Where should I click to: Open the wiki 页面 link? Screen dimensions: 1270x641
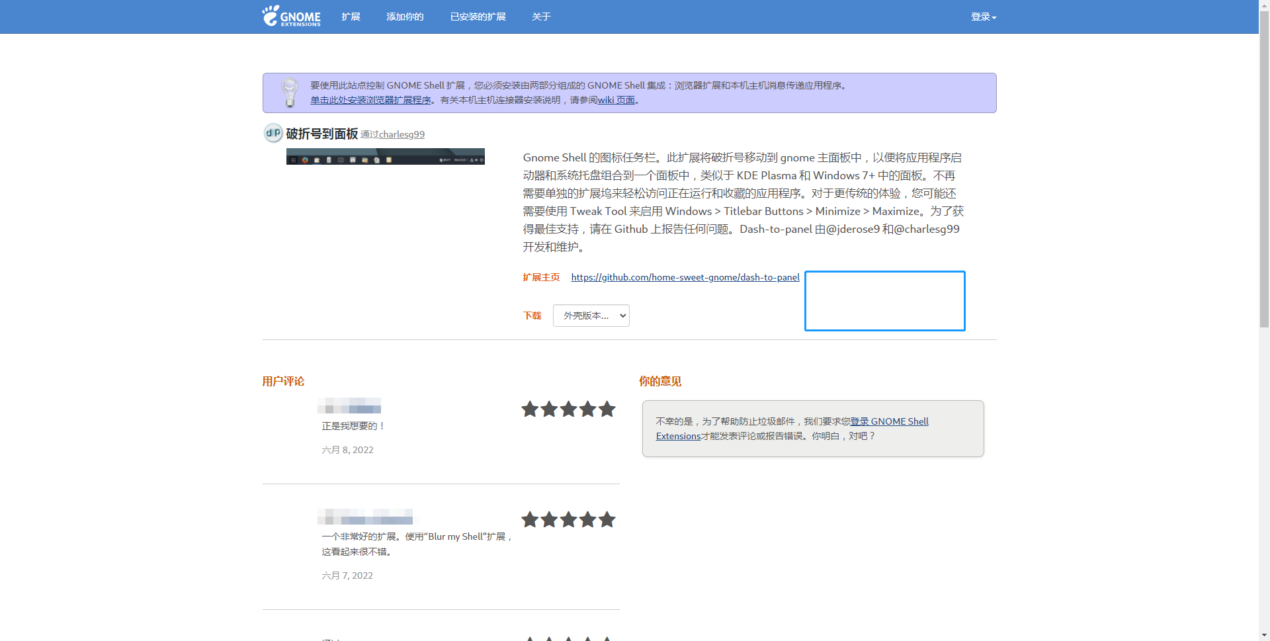click(x=616, y=100)
